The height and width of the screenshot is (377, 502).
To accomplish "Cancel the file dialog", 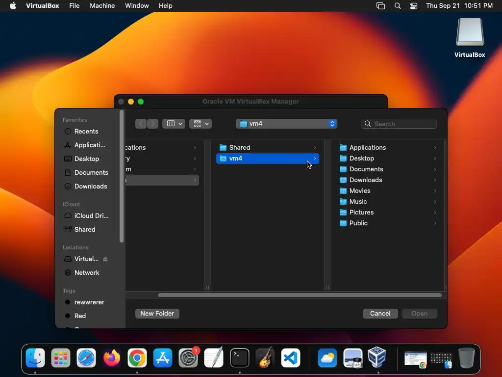I will [x=380, y=314].
